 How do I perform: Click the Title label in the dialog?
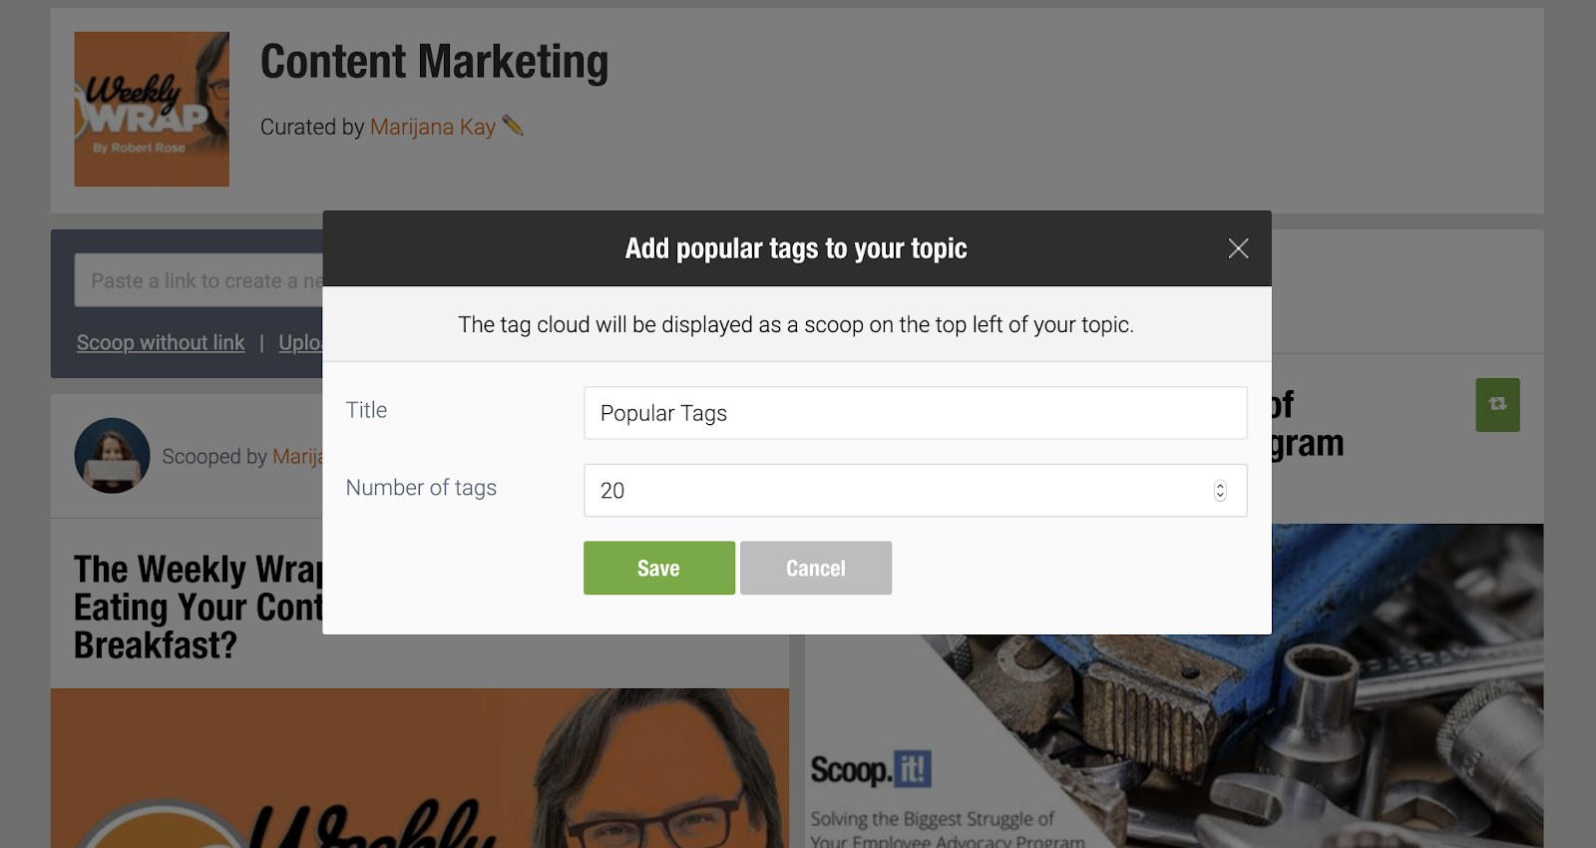[x=366, y=410]
